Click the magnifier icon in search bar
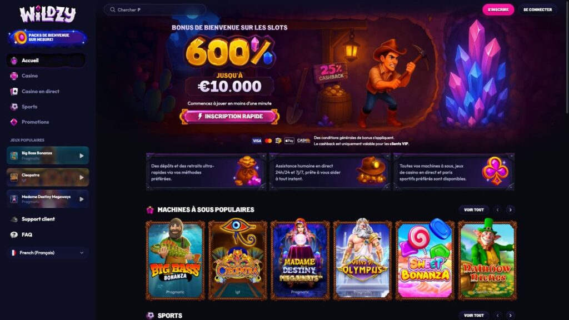The image size is (569, 320). [112, 10]
